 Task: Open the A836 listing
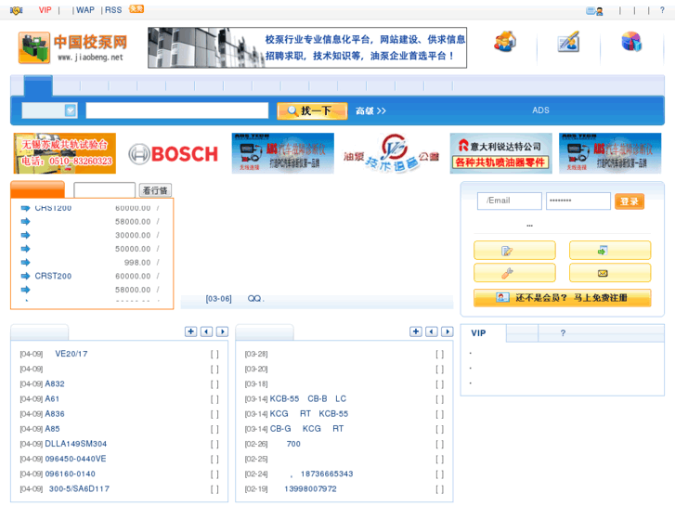55,414
